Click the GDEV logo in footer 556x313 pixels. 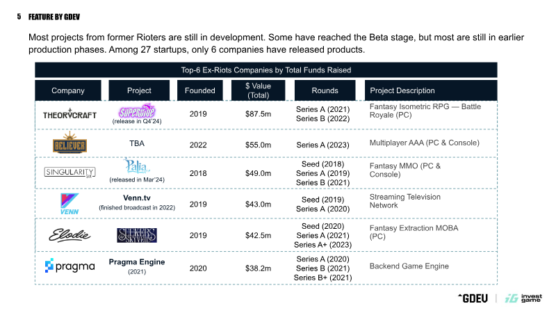coord(473,298)
